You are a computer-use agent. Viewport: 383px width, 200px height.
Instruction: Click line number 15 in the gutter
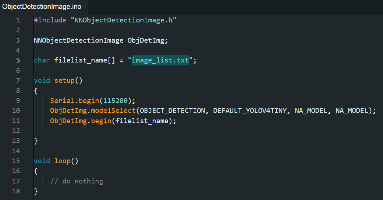click(x=16, y=161)
